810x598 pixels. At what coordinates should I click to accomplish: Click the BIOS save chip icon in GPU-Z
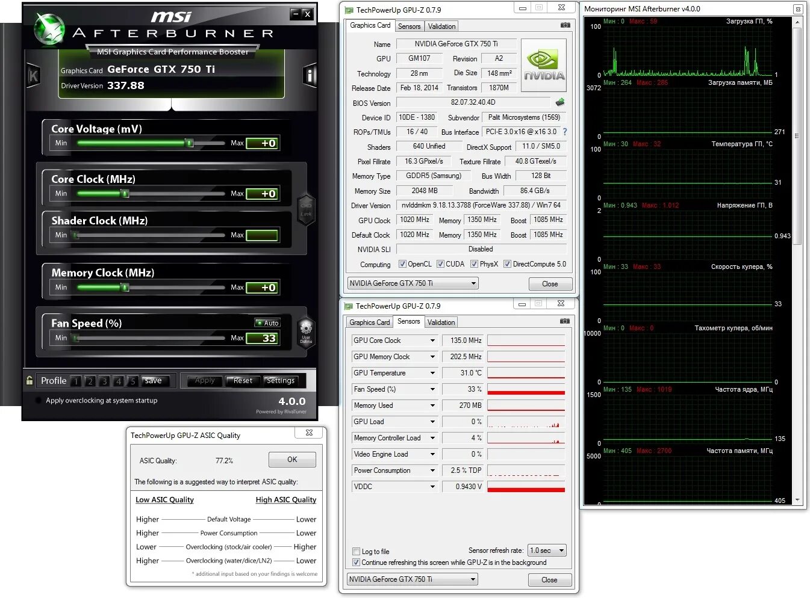[560, 102]
